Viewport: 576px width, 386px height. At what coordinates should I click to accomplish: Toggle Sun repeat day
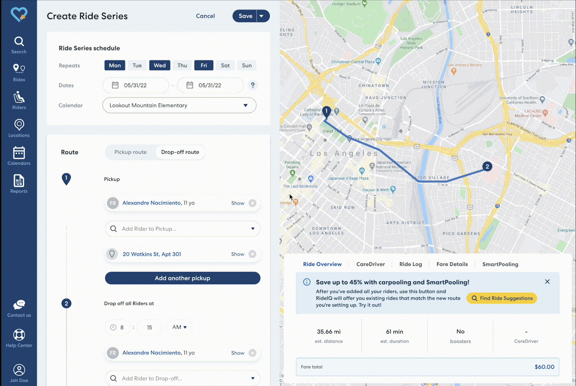(247, 65)
